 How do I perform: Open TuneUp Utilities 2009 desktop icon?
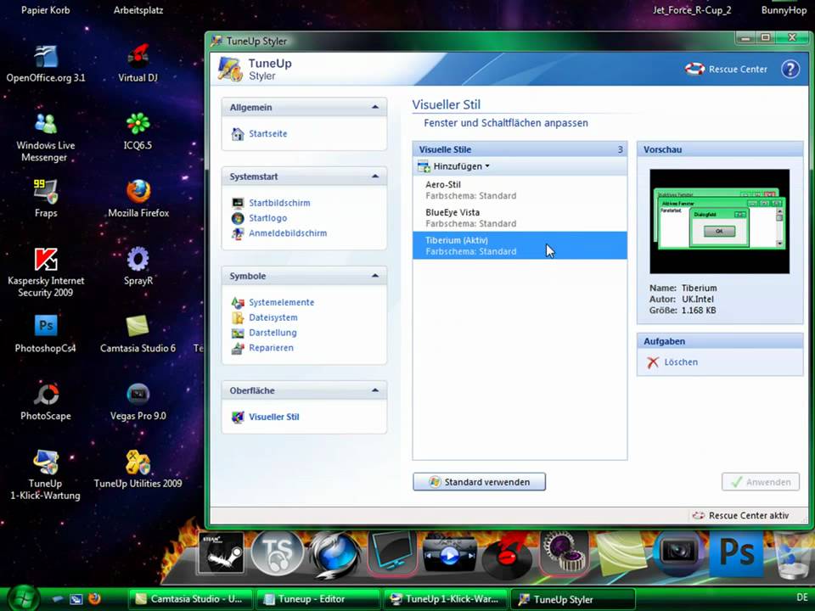138,468
